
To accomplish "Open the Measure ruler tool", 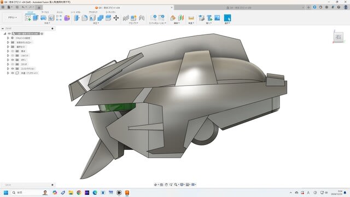I will [x=191, y=18].
